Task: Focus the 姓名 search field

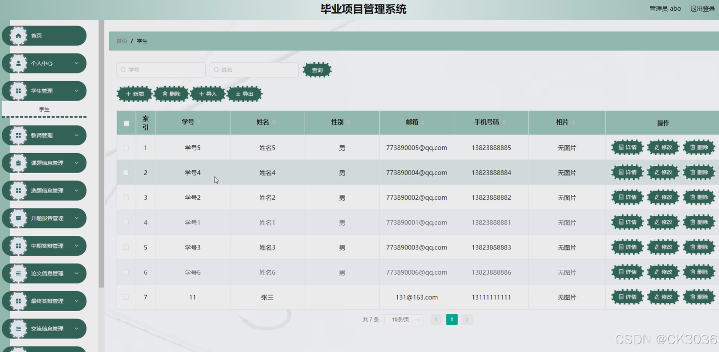Action: [254, 70]
